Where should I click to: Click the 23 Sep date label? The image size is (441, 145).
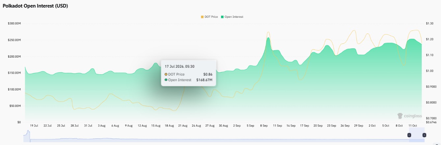(x=332, y=126)
